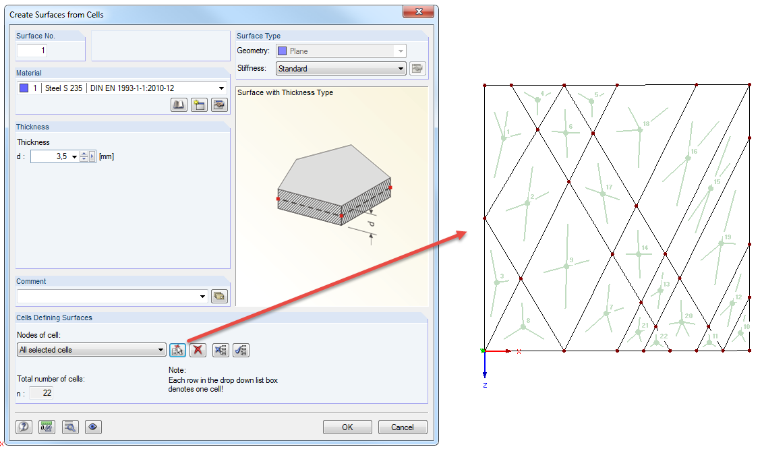The image size is (762, 451).
Task: Decrease thickness with the spinner down arrow
Action: [84, 159]
